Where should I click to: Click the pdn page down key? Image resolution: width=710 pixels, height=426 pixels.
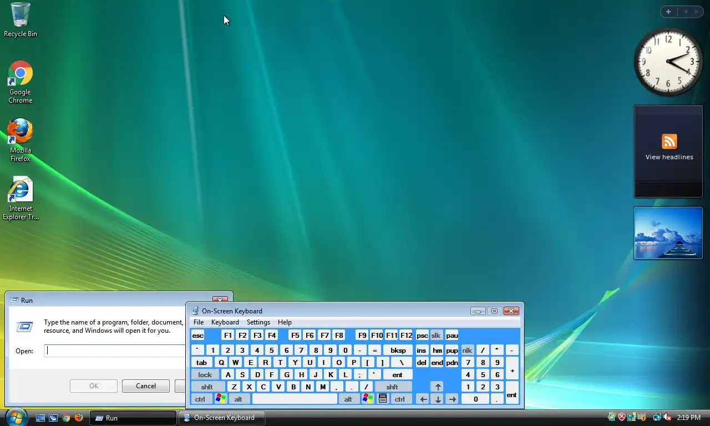point(452,362)
